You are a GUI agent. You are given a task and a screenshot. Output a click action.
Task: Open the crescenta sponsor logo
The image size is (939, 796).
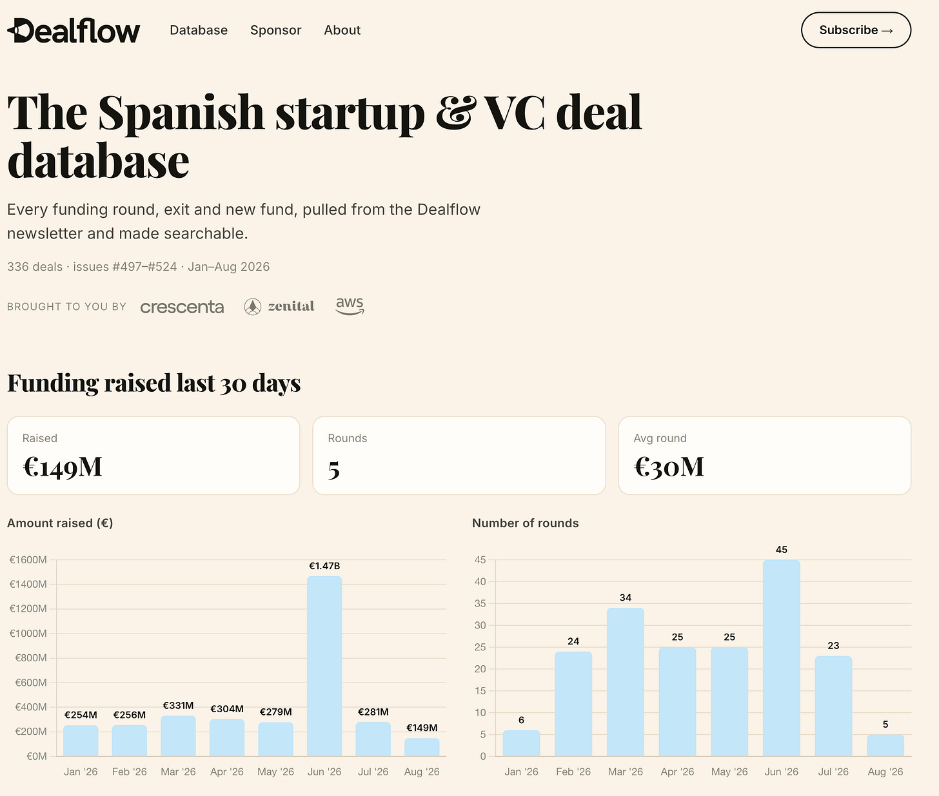[x=182, y=307]
